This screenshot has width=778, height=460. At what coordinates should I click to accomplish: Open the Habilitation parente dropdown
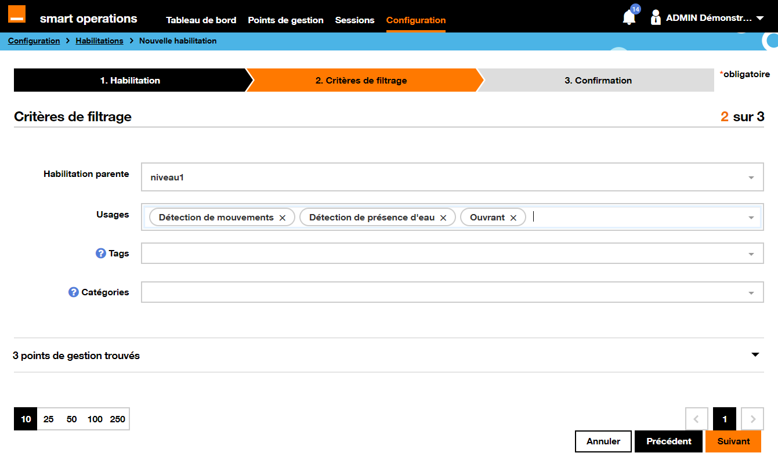tap(751, 177)
